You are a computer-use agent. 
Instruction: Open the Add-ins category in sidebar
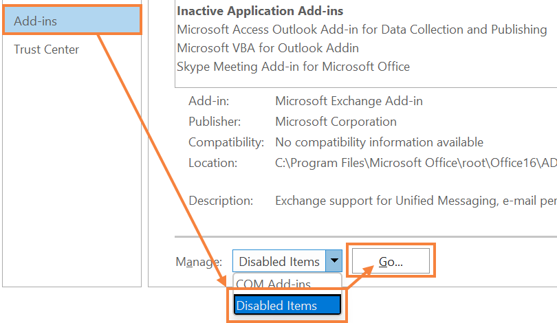tap(72, 21)
